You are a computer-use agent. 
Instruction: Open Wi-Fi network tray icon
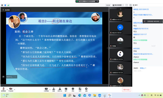155,95
